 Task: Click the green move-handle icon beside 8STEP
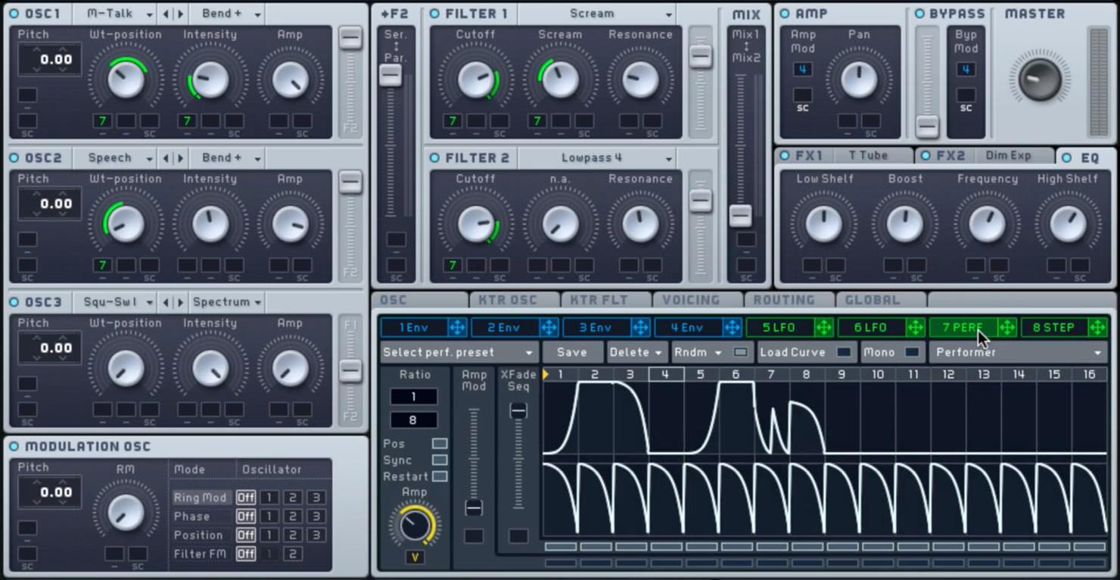coord(1097,327)
